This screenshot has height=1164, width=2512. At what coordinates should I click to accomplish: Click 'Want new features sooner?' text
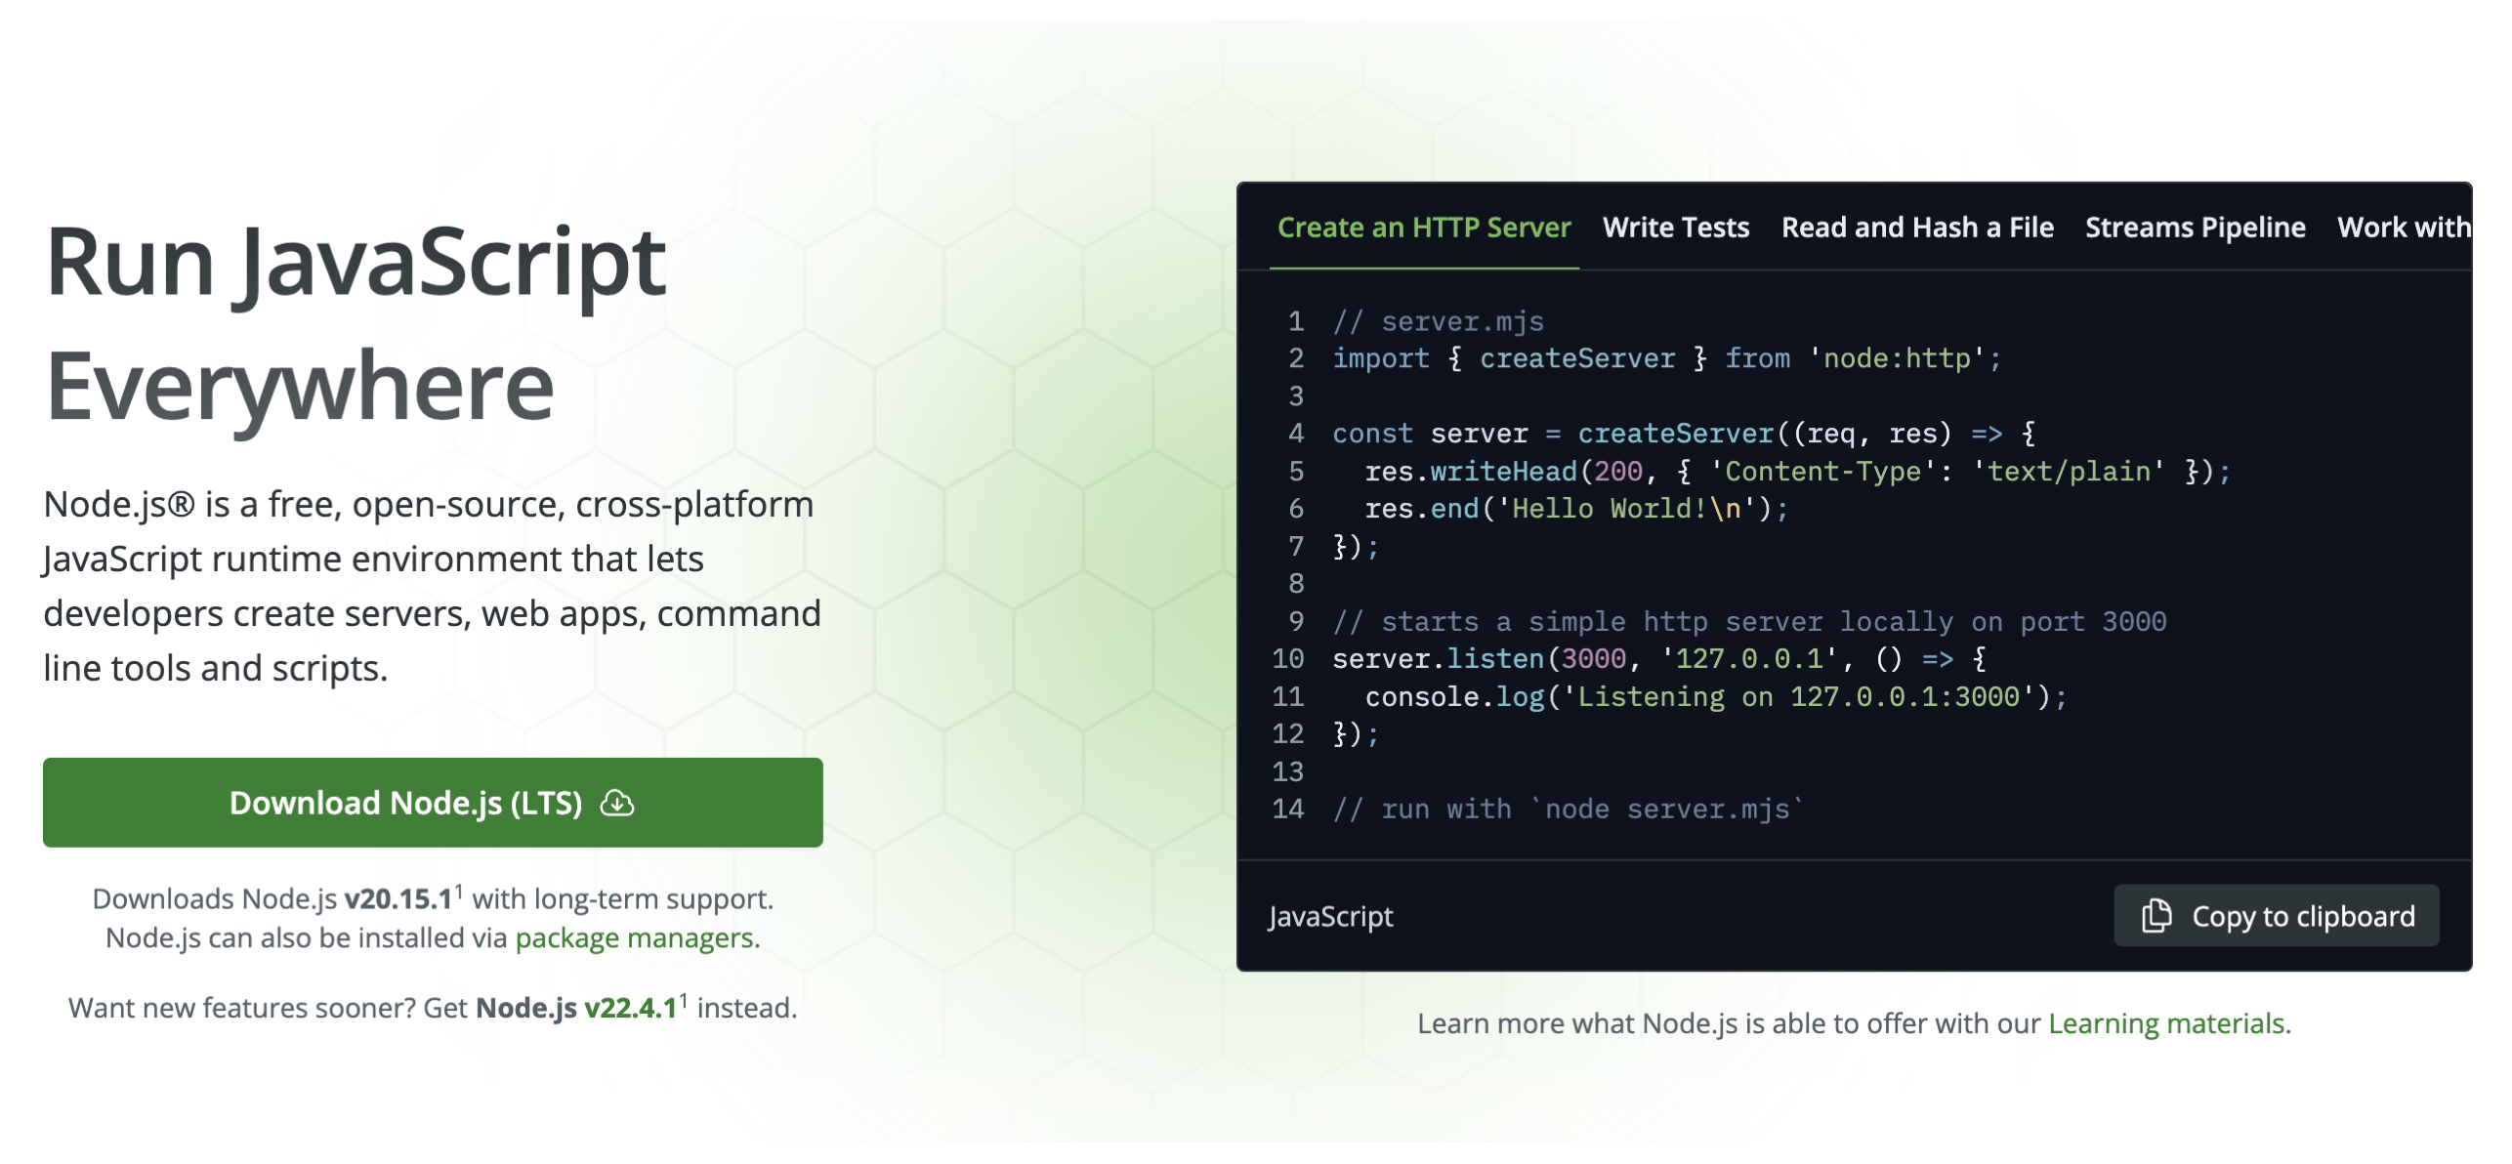(242, 1008)
